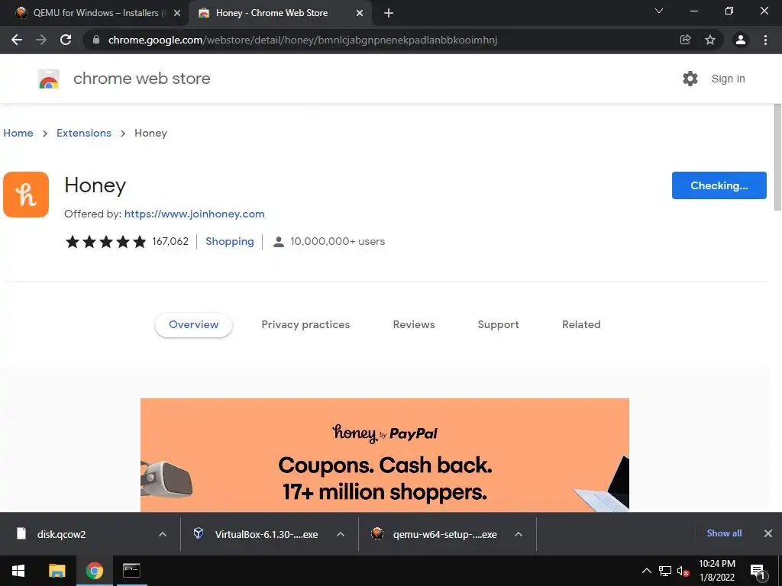Click the qemu-w64-setup download icon
782x586 pixels.
pyautogui.click(x=377, y=533)
